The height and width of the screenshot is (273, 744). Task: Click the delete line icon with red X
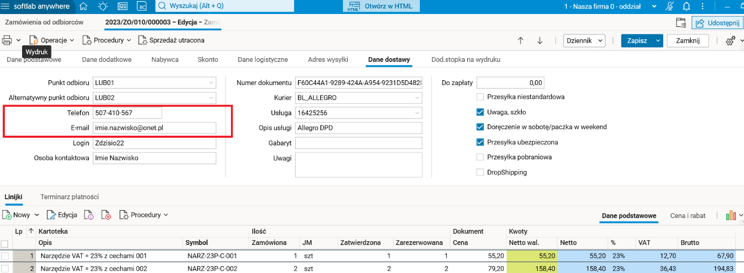[106, 215]
